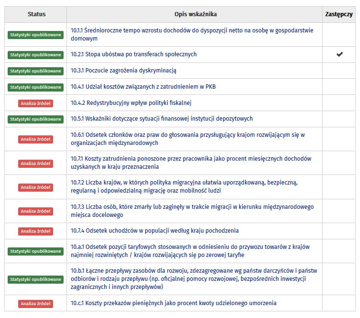The image size is (360, 318).
Task: Click the Zastępczy column header
Action: click(x=338, y=14)
